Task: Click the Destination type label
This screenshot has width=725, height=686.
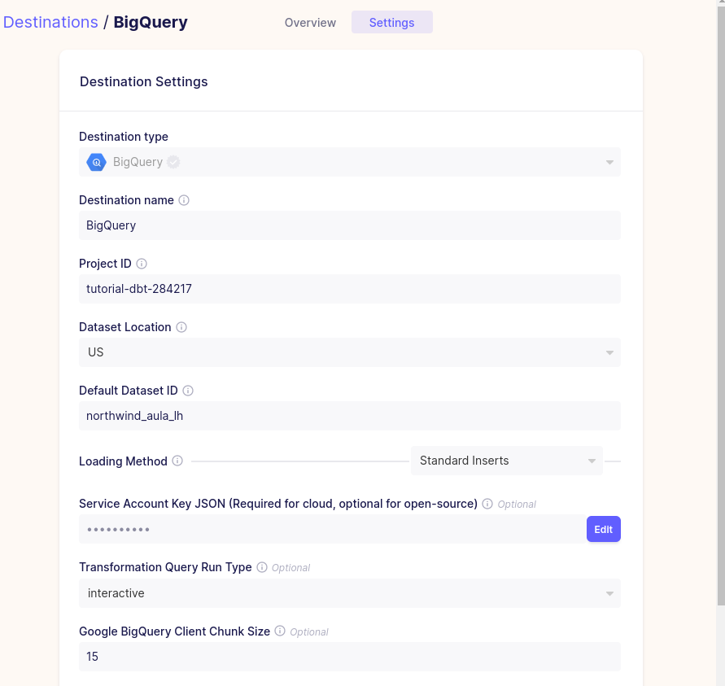Action: 124,137
